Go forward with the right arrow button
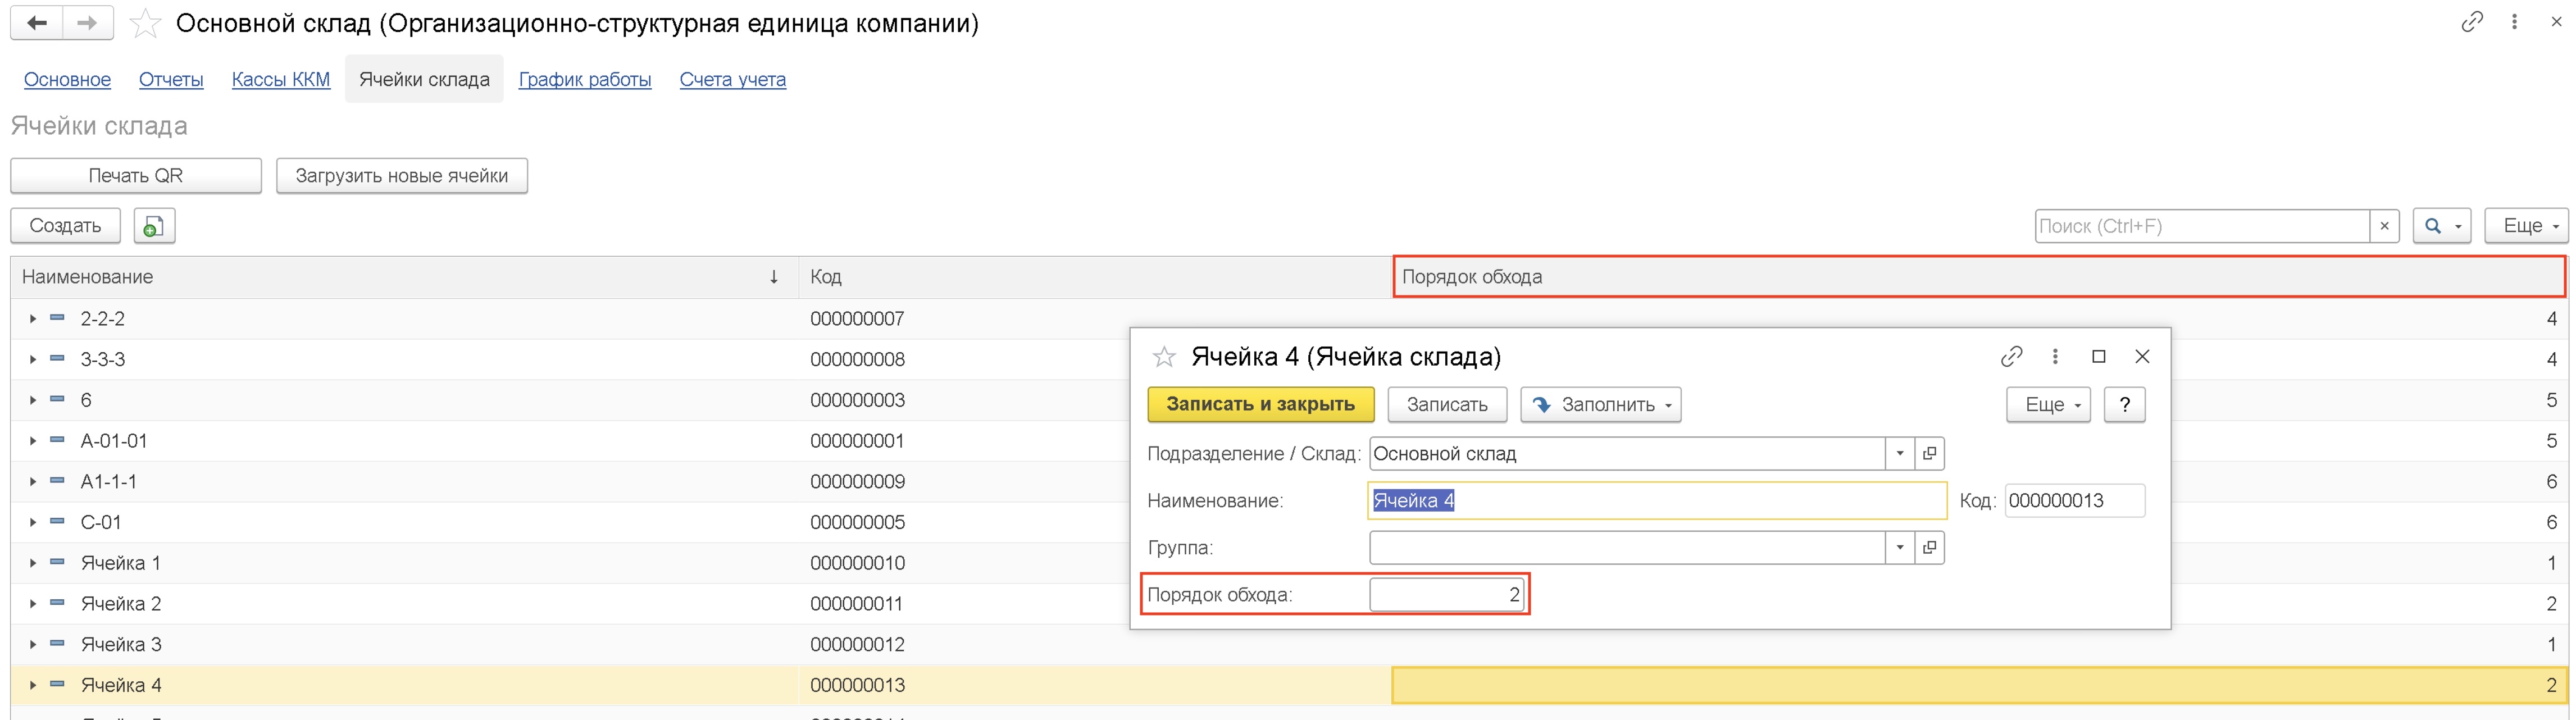This screenshot has width=2576, height=720. click(88, 23)
